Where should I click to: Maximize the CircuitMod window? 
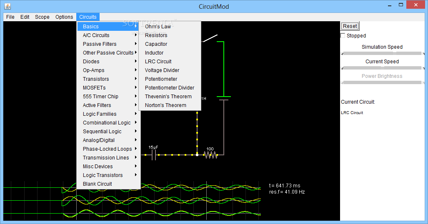click(x=401, y=5)
